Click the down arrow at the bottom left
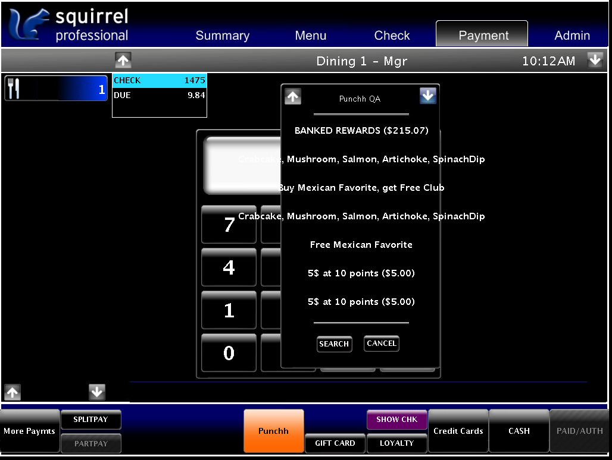The width and height of the screenshot is (612, 460). [97, 392]
